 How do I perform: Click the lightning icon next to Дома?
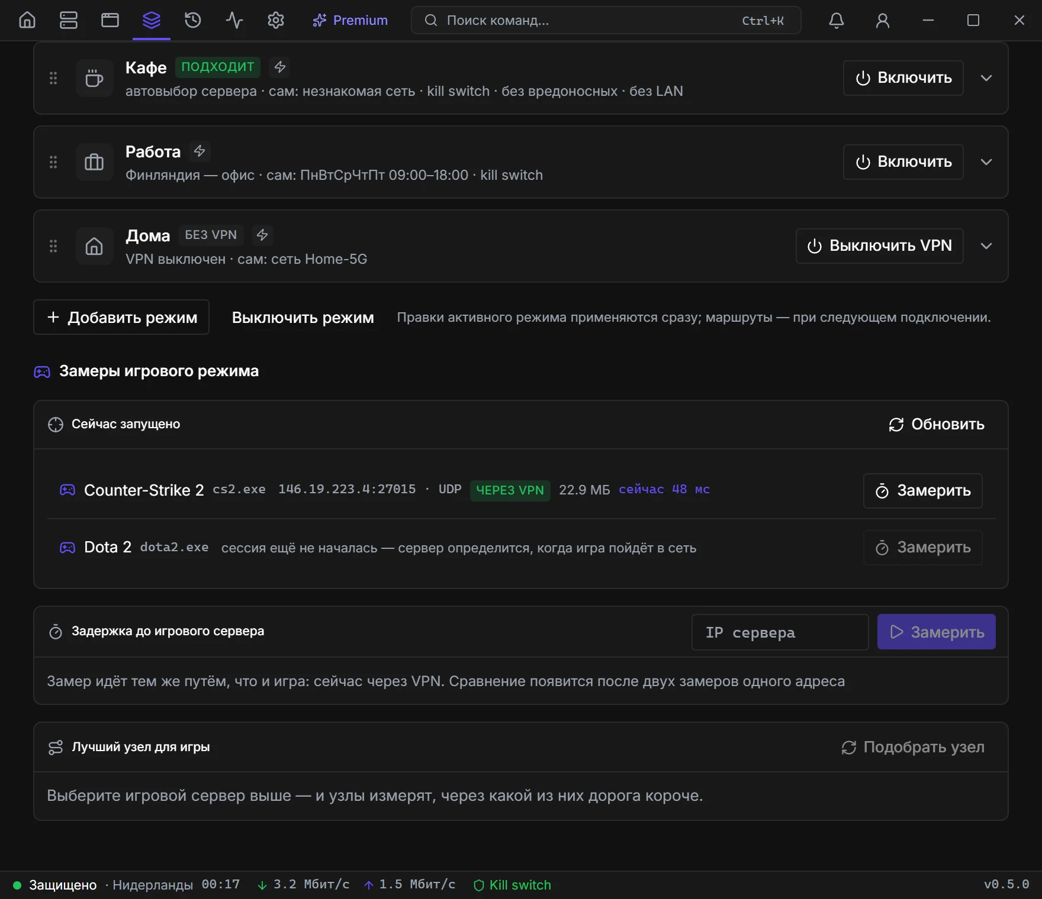coord(262,235)
